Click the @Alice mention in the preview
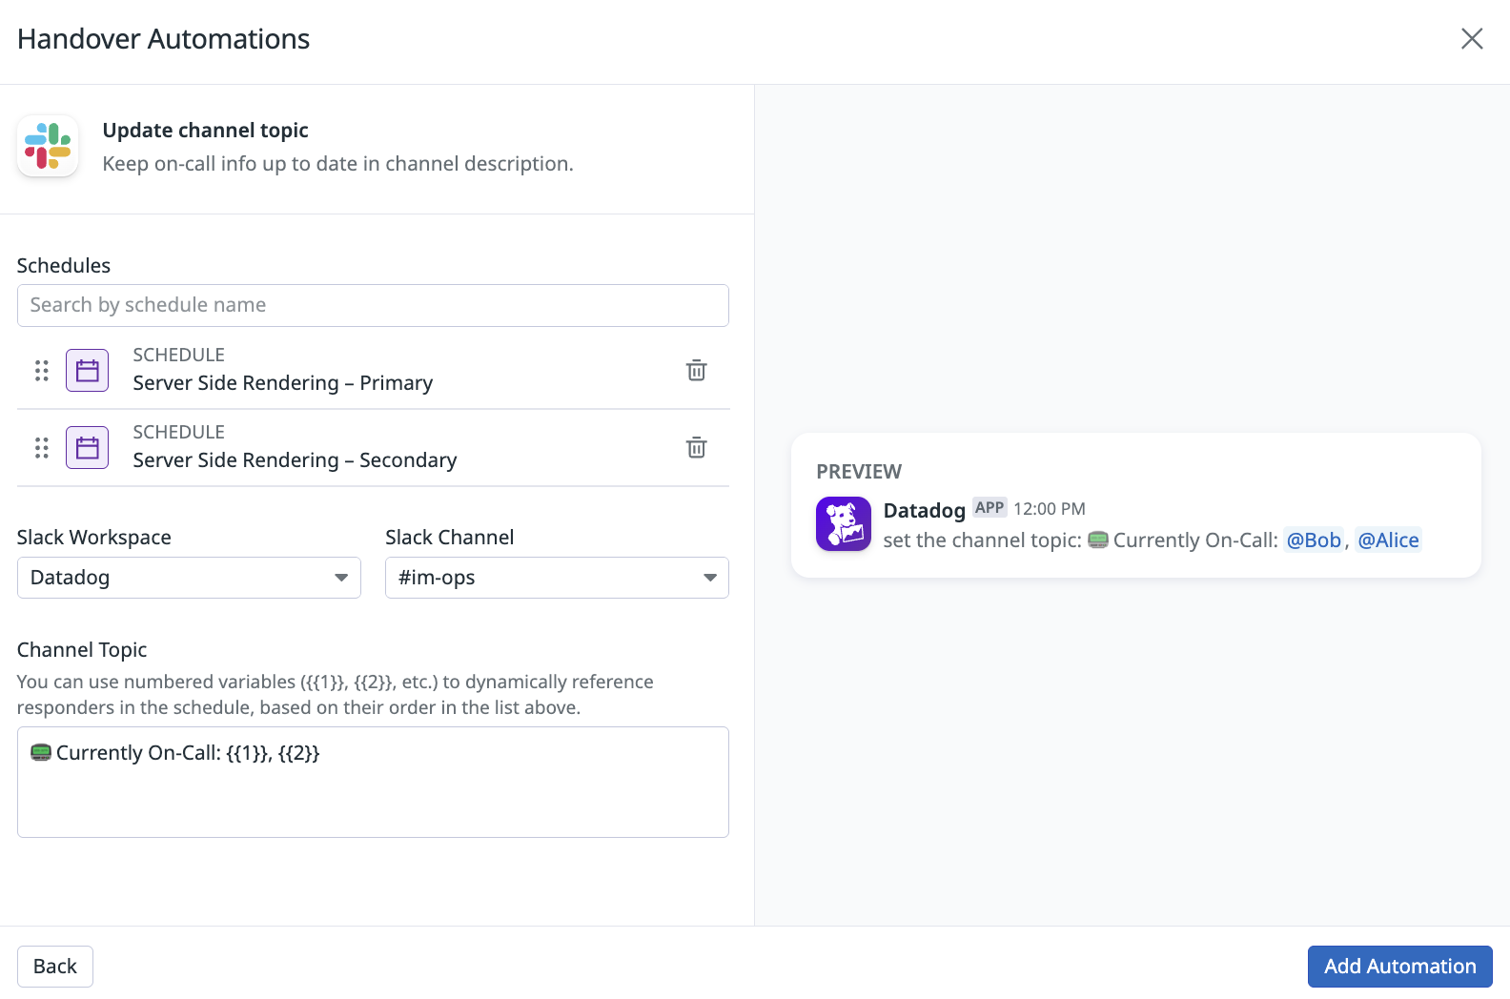 tap(1388, 540)
